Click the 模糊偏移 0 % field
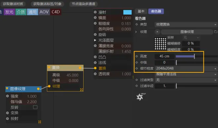Image resolution: width=218 pixels, height=128 pixels. click(x=191, y=43)
